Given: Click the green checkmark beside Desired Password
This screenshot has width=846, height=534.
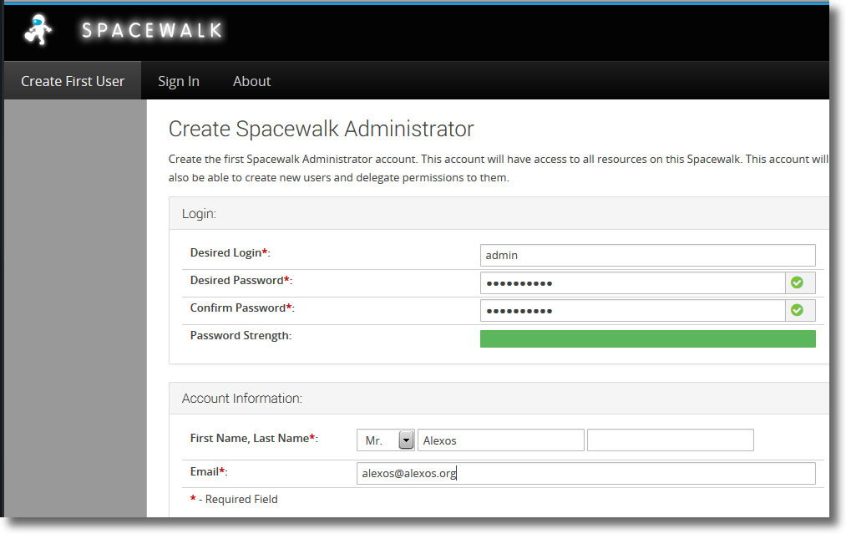Looking at the screenshot, I should [x=797, y=282].
